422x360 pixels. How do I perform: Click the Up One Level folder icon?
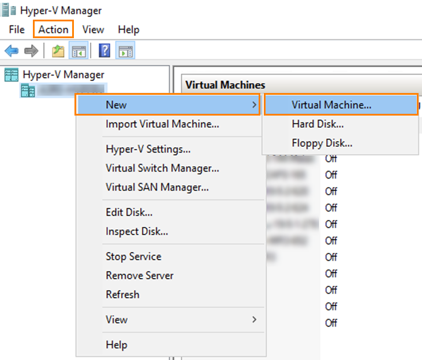58,51
